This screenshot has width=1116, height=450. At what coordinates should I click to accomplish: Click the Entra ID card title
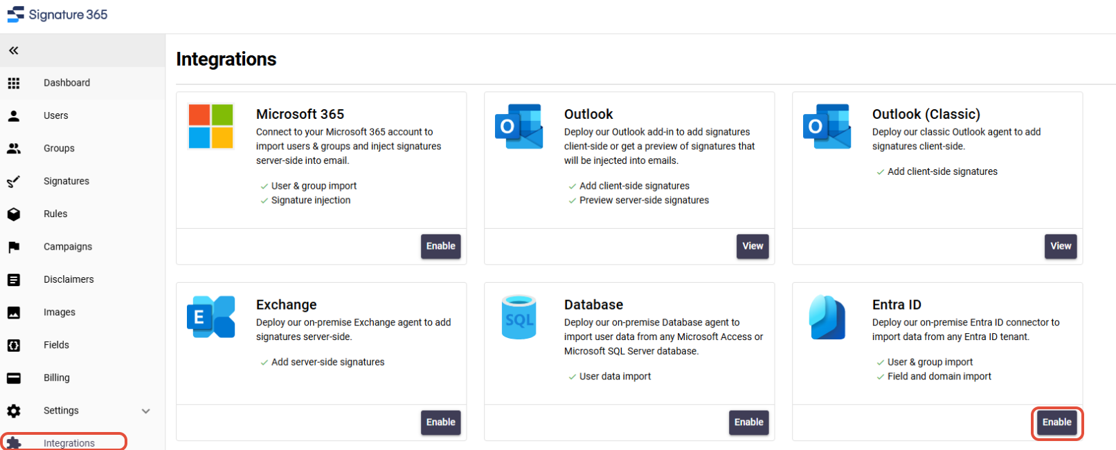click(x=897, y=305)
